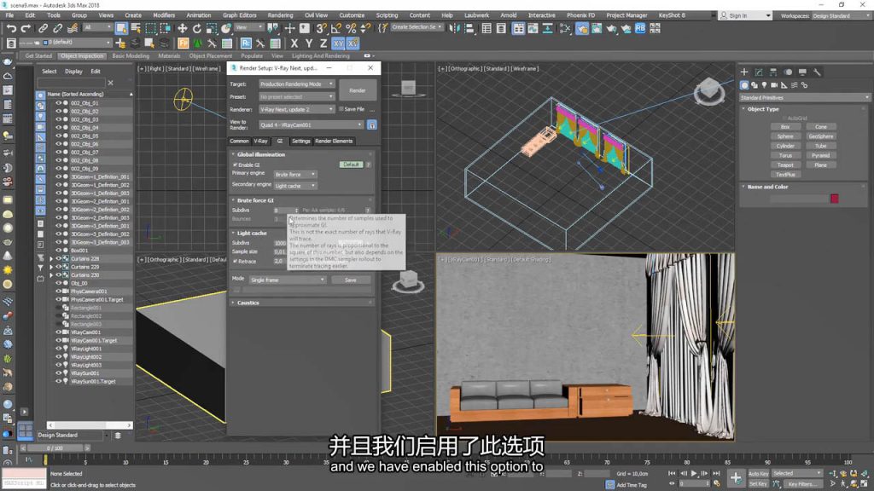Viewport: 874px width, 491px height.
Task: Switch to the Common tab
Action: tap(239, 141)
